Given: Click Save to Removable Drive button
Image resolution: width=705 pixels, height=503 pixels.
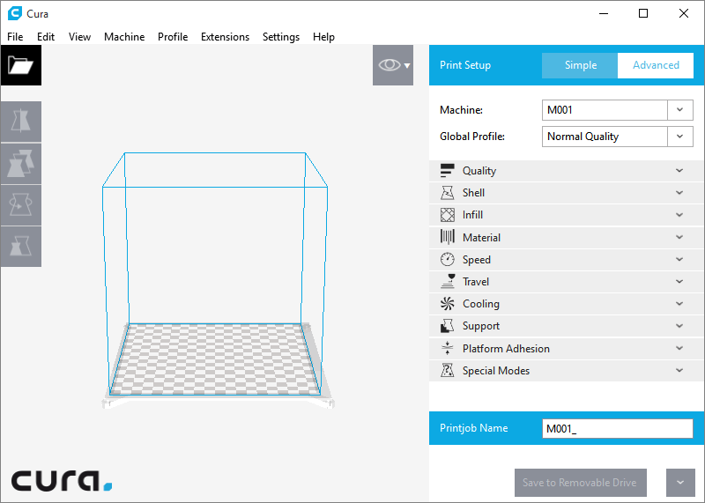Looking at the screenshot, I should (x=581, y=483).
